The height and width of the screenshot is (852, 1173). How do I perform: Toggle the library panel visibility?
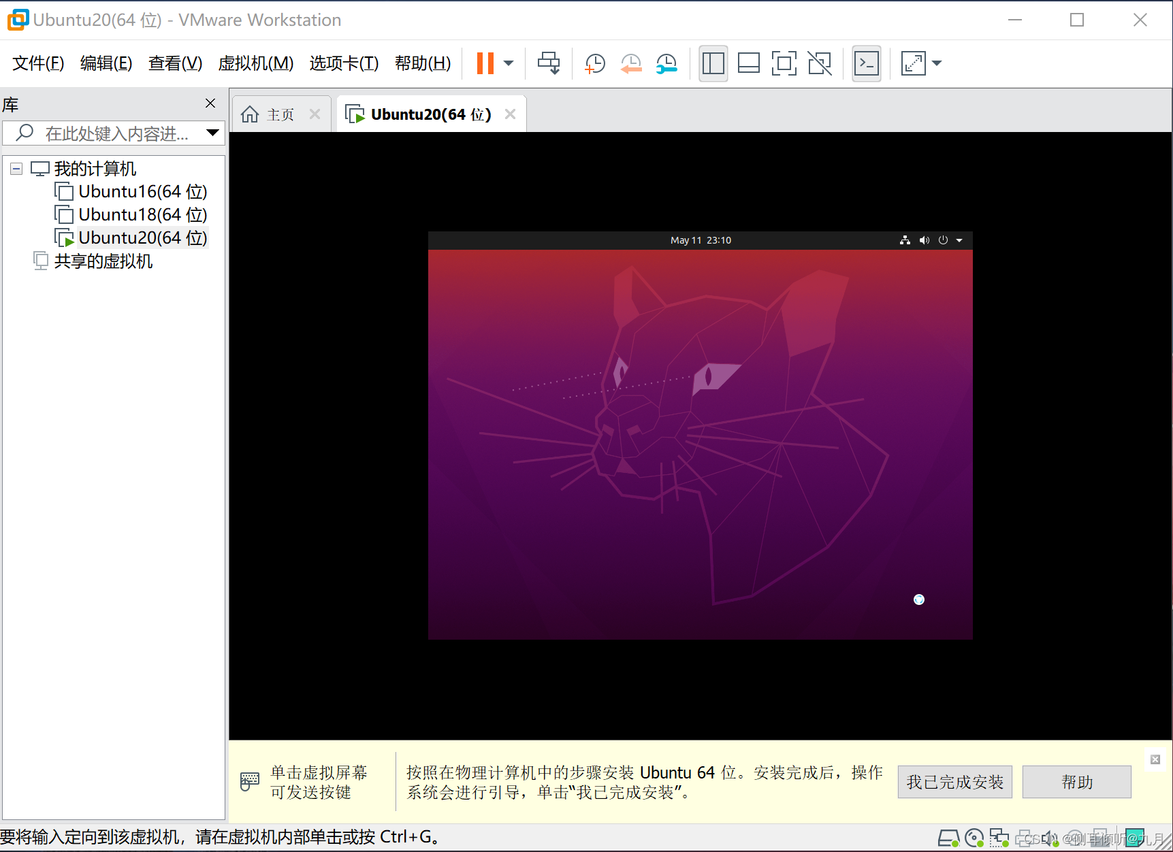[x=713, y=63]
